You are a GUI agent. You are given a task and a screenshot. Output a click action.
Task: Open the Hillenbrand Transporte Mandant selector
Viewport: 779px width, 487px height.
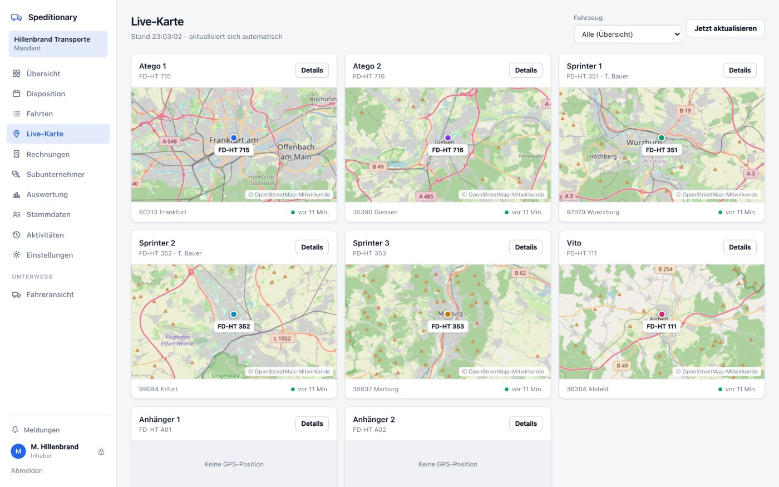[58, 44]
